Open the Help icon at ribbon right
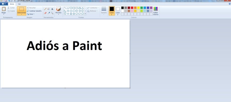Viewport: 231px width, 102px height. click(230, 4)
